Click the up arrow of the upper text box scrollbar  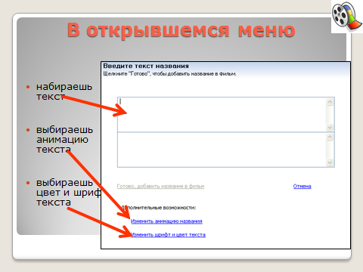[330, 102]
